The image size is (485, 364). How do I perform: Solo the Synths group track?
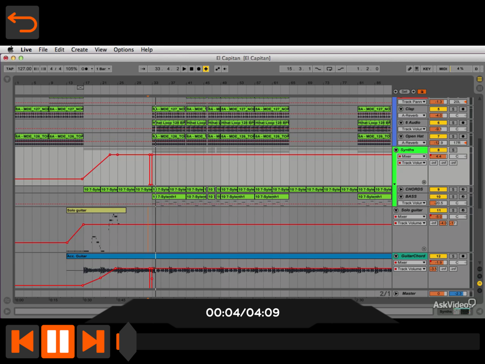(x=453, y=150)
